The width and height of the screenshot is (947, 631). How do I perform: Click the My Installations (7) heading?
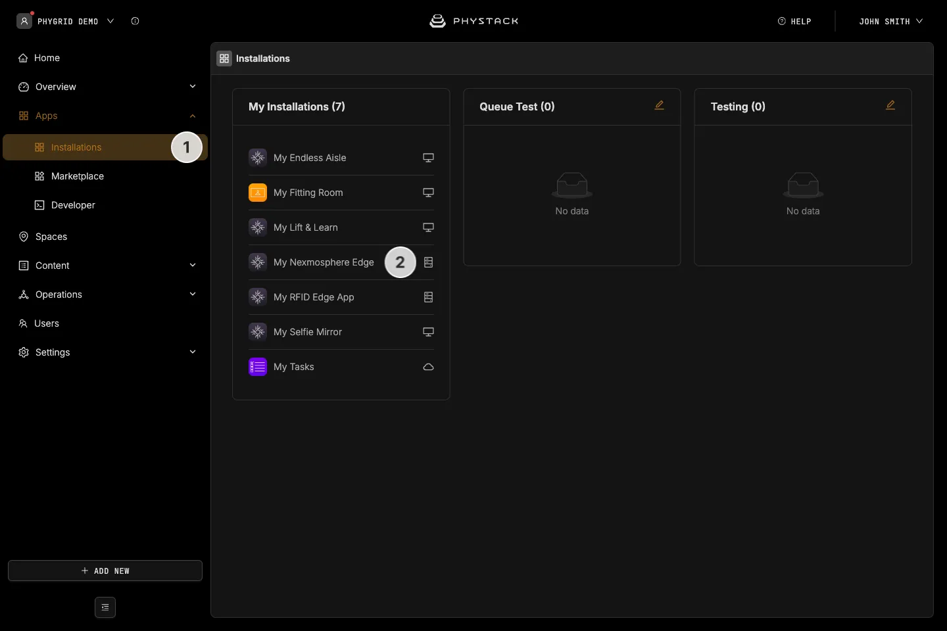[x=297, y=106]
